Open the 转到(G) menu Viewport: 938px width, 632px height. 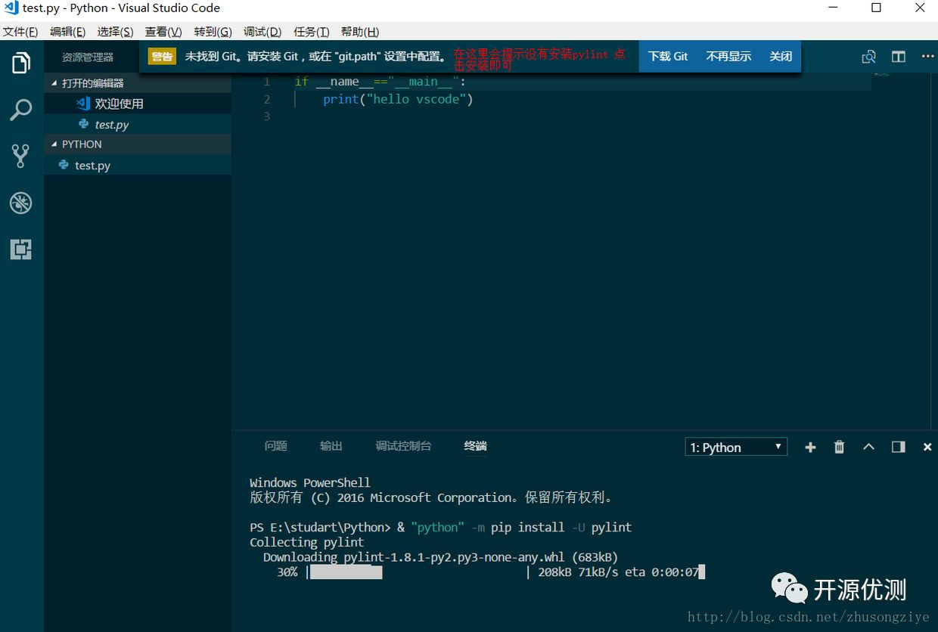(x=213, y=32)
